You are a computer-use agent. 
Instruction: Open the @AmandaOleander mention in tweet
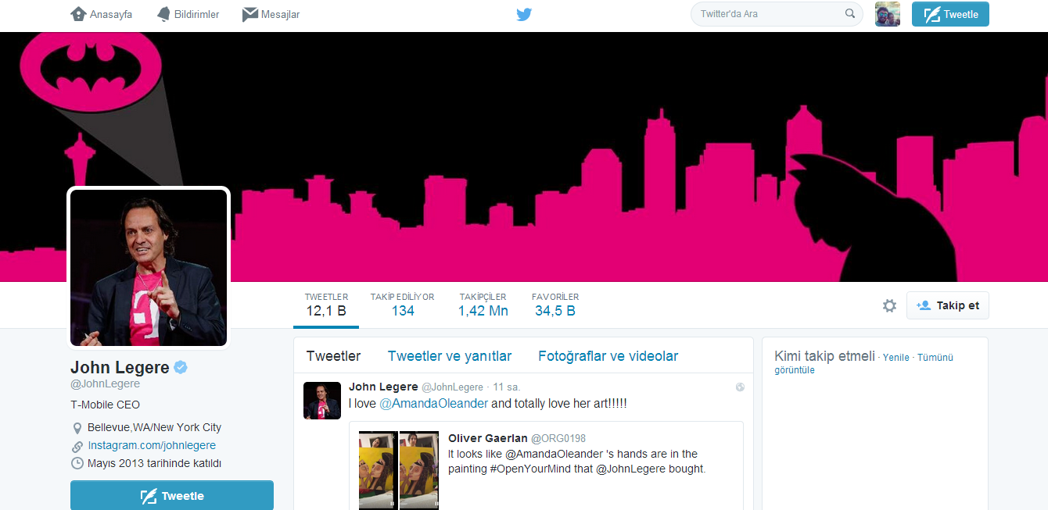pos(433,404)
